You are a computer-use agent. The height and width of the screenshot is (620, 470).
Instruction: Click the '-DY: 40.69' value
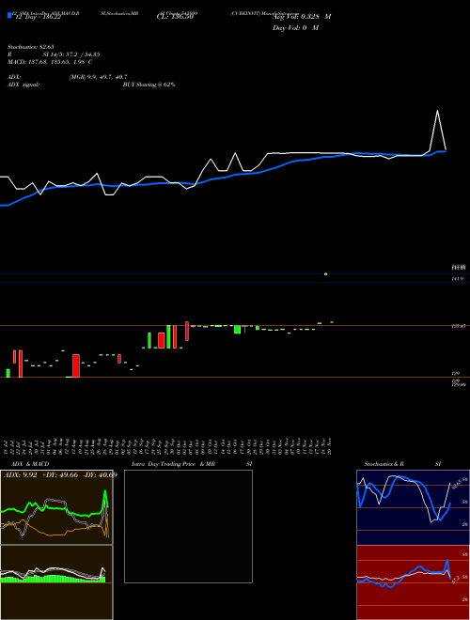(x=100, y=475)
